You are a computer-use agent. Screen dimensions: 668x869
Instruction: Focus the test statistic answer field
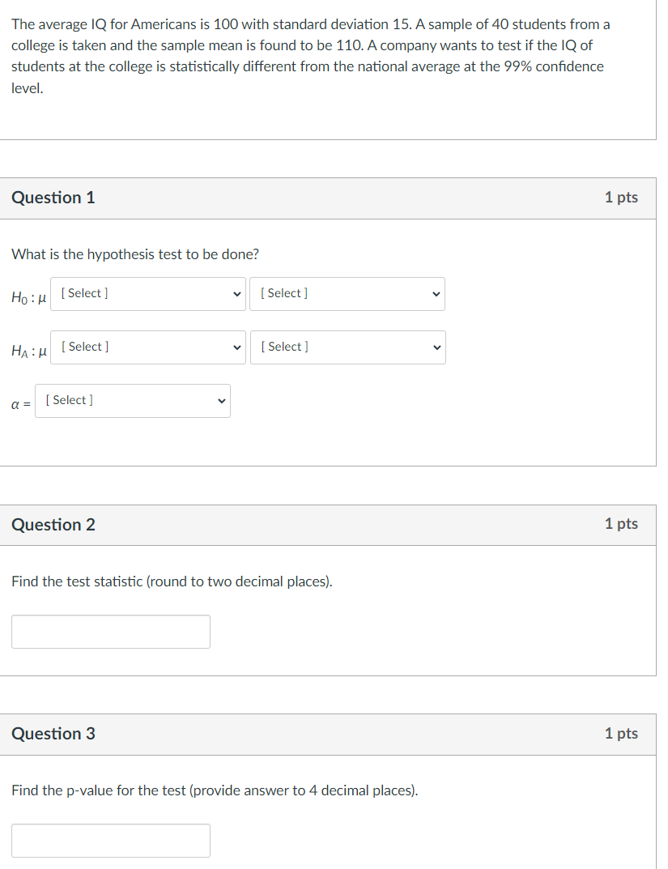point(111,632)
